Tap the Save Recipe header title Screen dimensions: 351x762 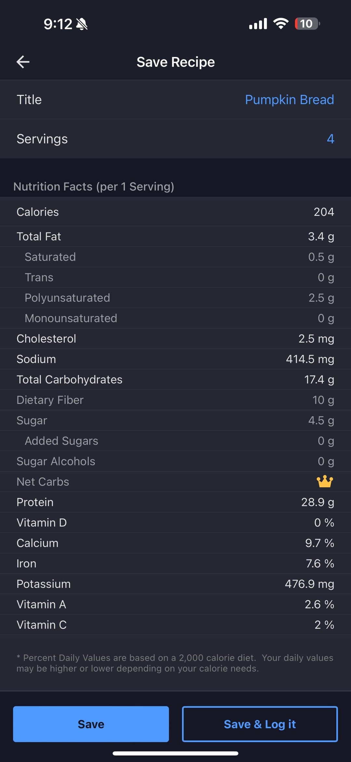pyautogui.click(x=175, y=62)
